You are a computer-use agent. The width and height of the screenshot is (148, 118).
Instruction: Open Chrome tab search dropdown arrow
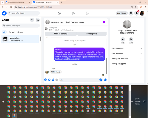coord(2,2)
